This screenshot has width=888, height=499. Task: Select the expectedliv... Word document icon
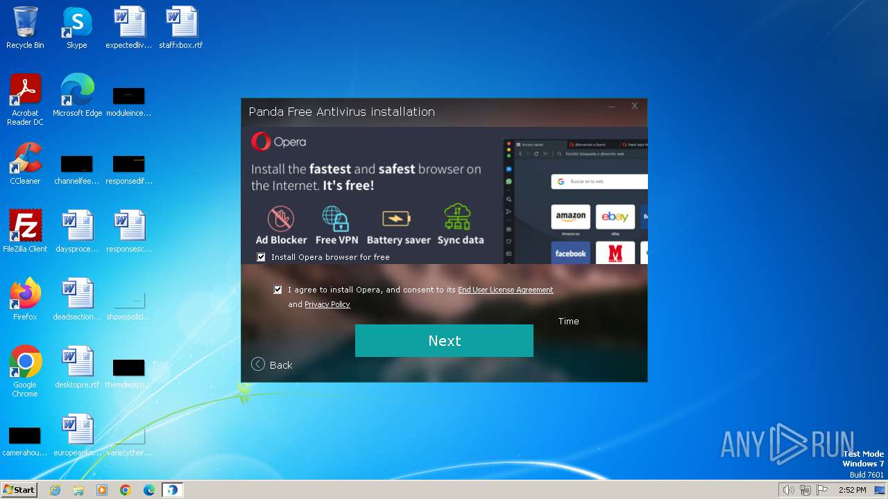(129, 28)
